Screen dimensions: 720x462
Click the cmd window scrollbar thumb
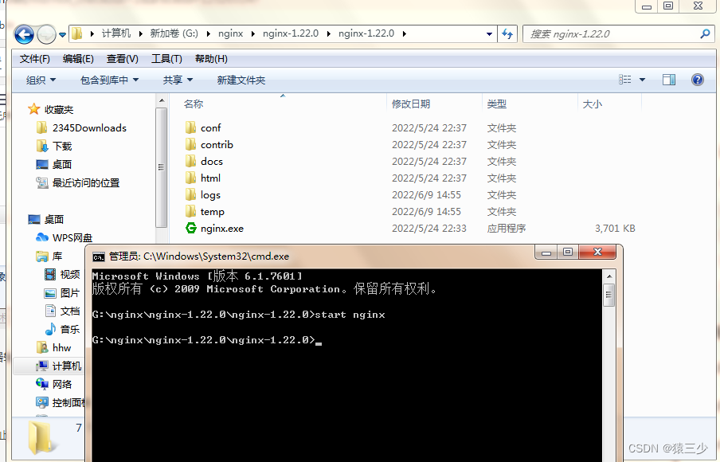(609, 295)
